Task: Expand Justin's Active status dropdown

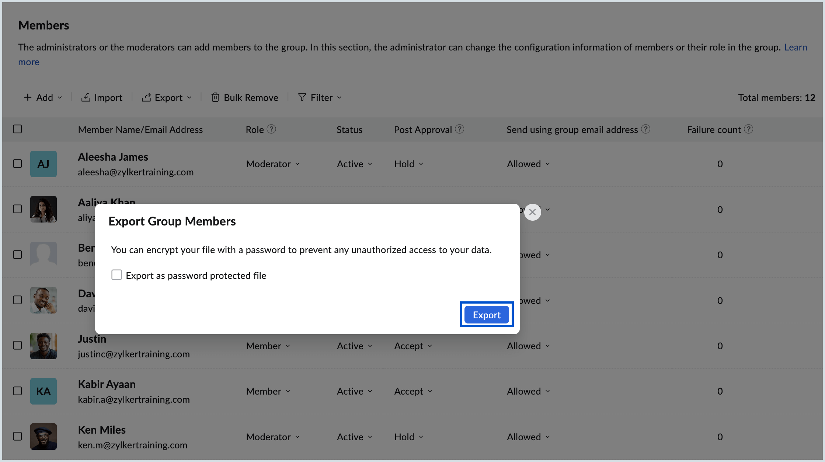Action: point(354,346)
